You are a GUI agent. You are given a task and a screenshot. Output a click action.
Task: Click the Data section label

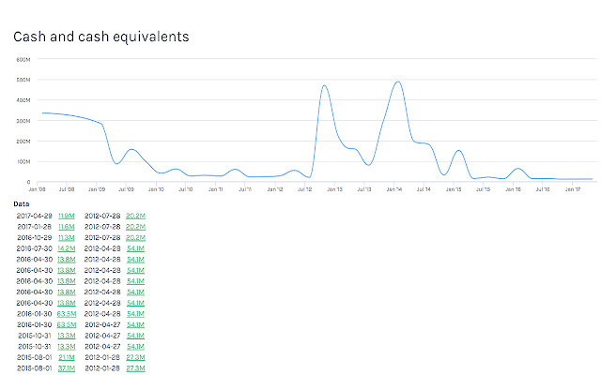21,204
